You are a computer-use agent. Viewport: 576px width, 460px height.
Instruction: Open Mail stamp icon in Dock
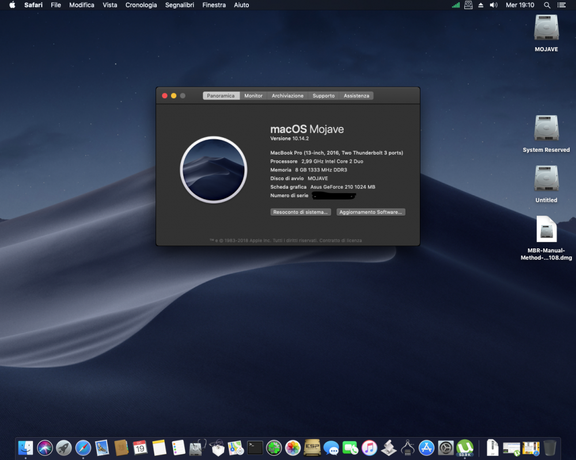pos(102,447)
